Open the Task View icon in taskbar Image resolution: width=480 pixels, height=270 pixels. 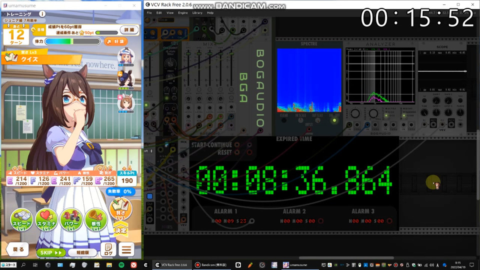35,265
